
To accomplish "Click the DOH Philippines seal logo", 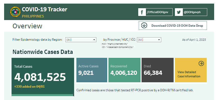I will coord(15,12).
